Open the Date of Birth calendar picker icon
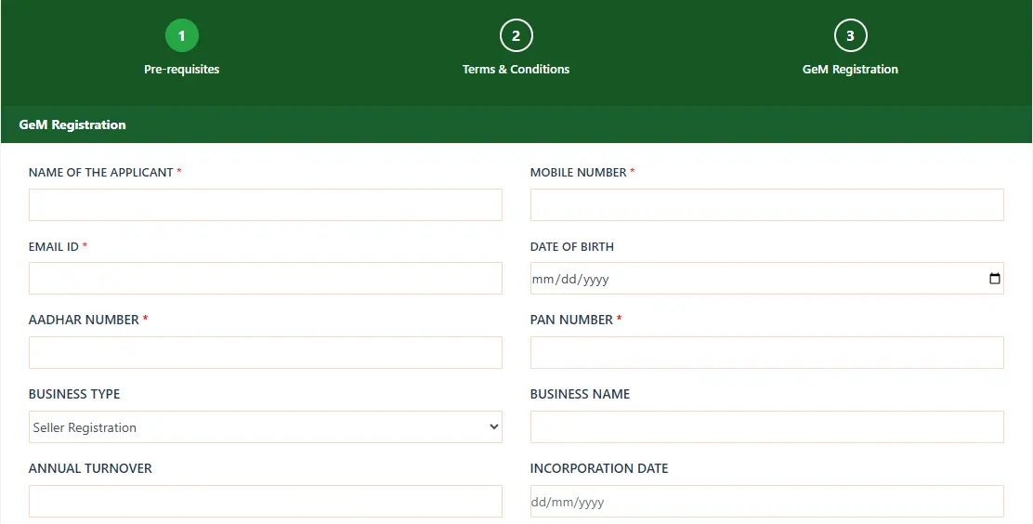 click(994, 279)
